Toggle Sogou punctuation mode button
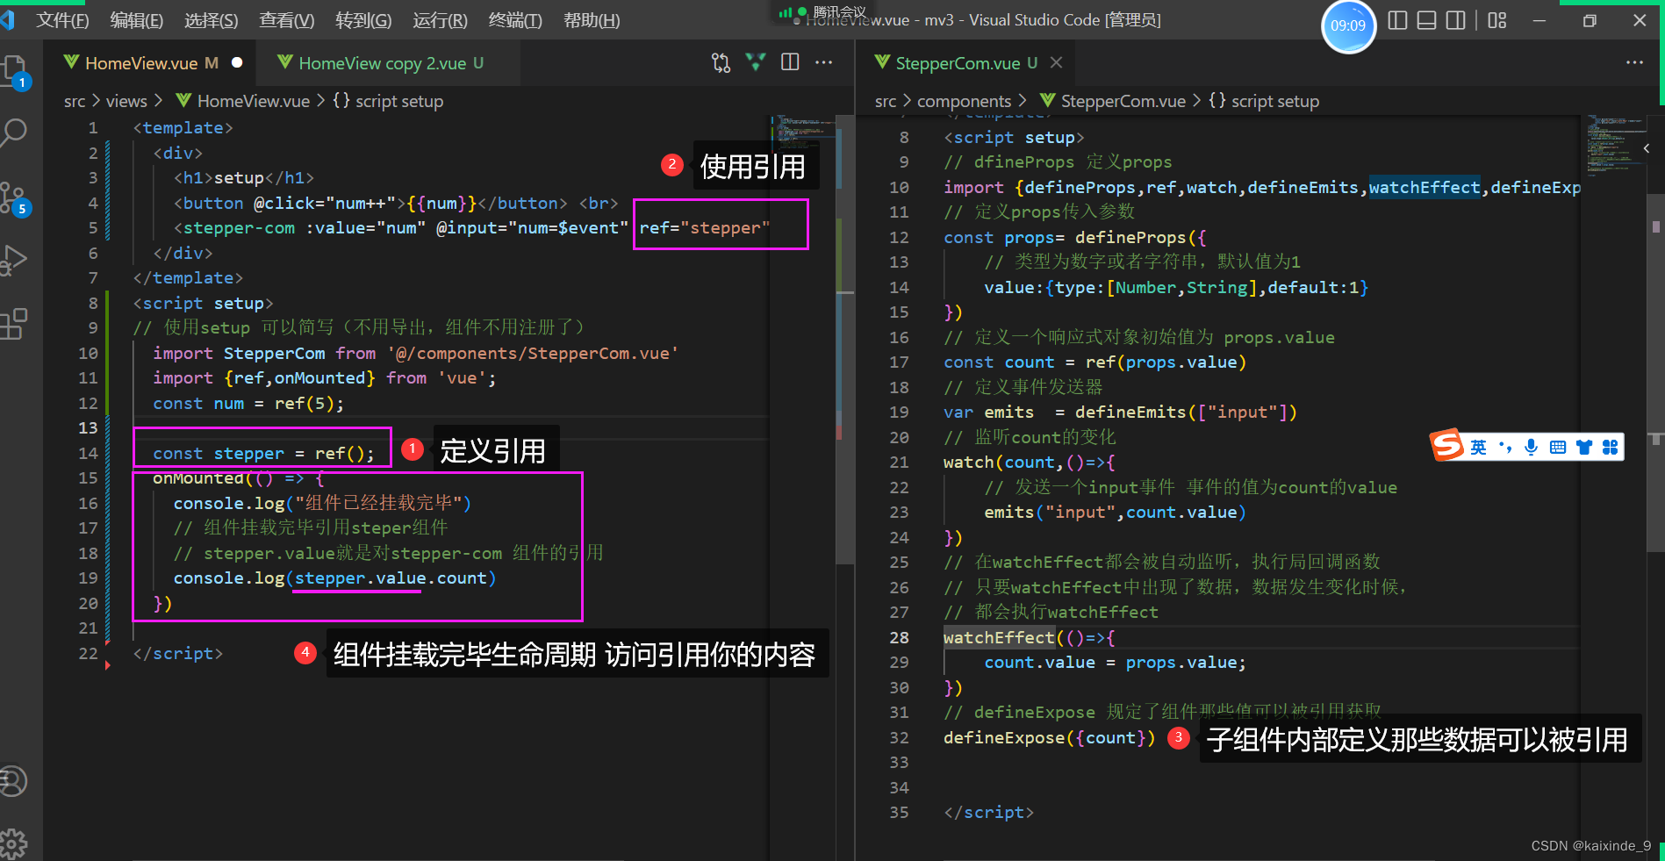Screen dimensions: 1665x861 pyautogui.click(x=1505, y=448)
